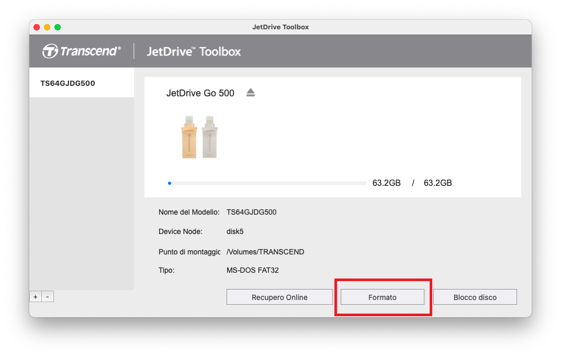Click the MS-DOS FAT32 type value
This screenshot has height=356, width=561.
pyautogui.click(x=253, y=270)
